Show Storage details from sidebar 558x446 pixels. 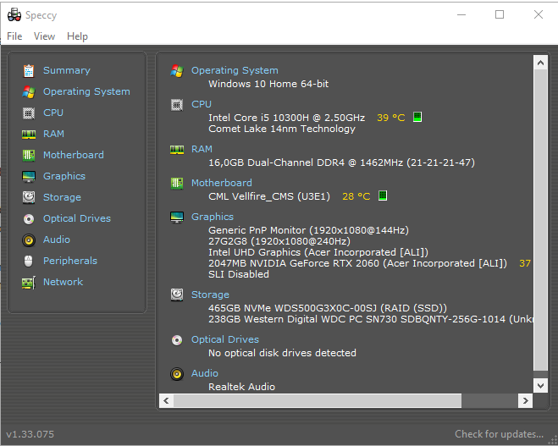pyautogui.click(x=63, y=197)
